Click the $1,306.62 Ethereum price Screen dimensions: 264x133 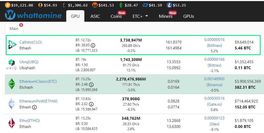[x=78, y=5]
